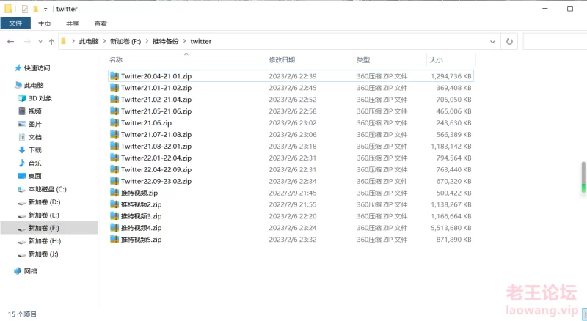The width and height of the screenshot is (587, 321).
Task: Click the vertical scrollbar thumb on right edge
Action: 583,177
